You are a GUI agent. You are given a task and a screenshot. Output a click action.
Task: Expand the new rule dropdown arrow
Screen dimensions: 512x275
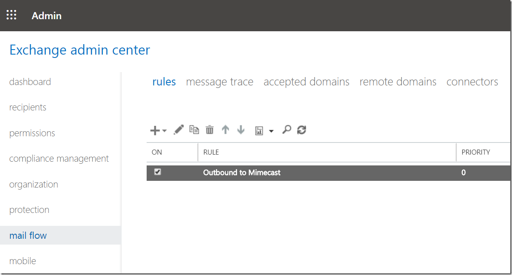164,131
